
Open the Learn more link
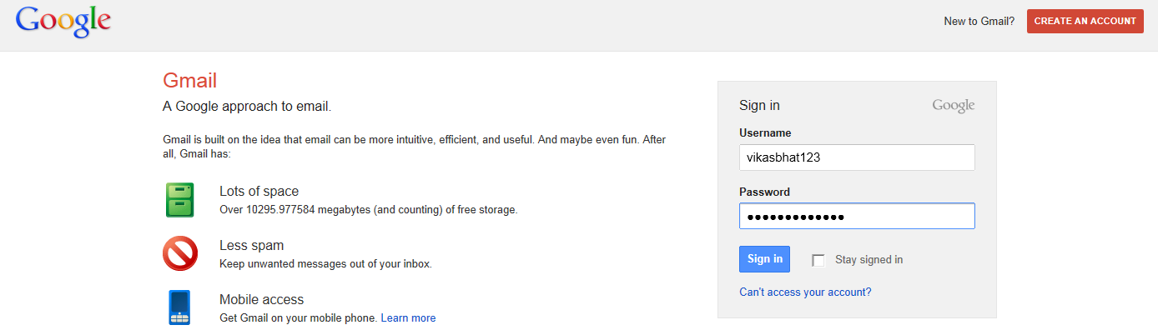coord(408,318)
